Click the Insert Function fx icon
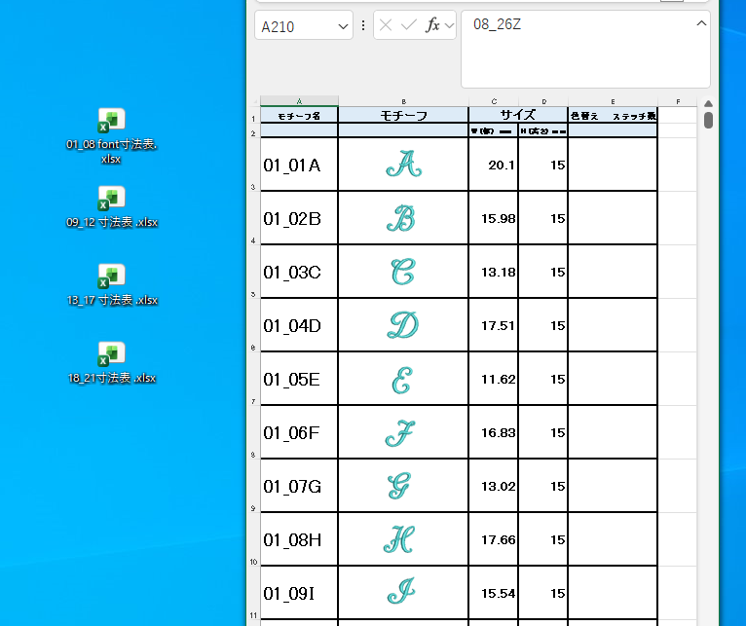 pos(432,25)
